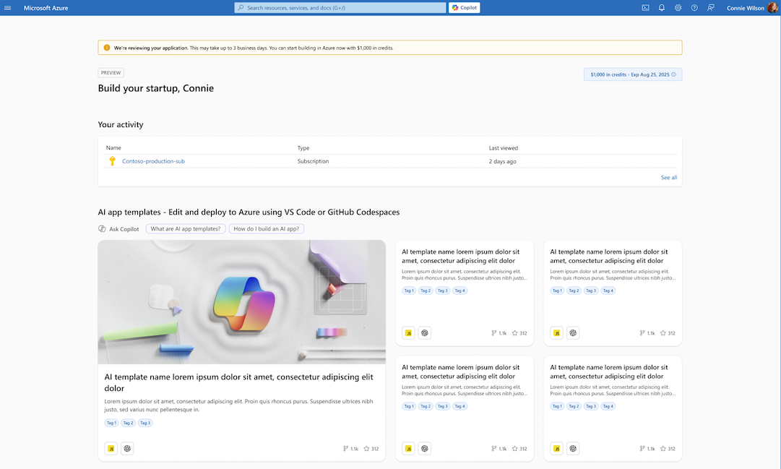
Task: Click 'How do I build an AI app?' suggestion
Action: click(x=267, y=229)
